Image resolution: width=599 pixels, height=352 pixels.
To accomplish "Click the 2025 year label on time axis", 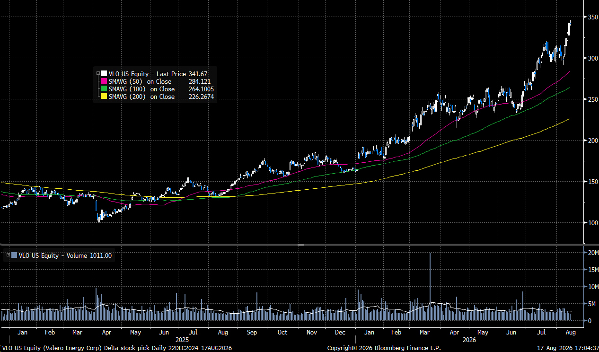I will point(182,340).
